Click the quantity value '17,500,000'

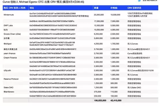(x=99, y=21)
